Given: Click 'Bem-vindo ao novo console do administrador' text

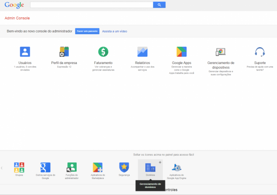Looking at the screenshot, I should tap(39, 31).
